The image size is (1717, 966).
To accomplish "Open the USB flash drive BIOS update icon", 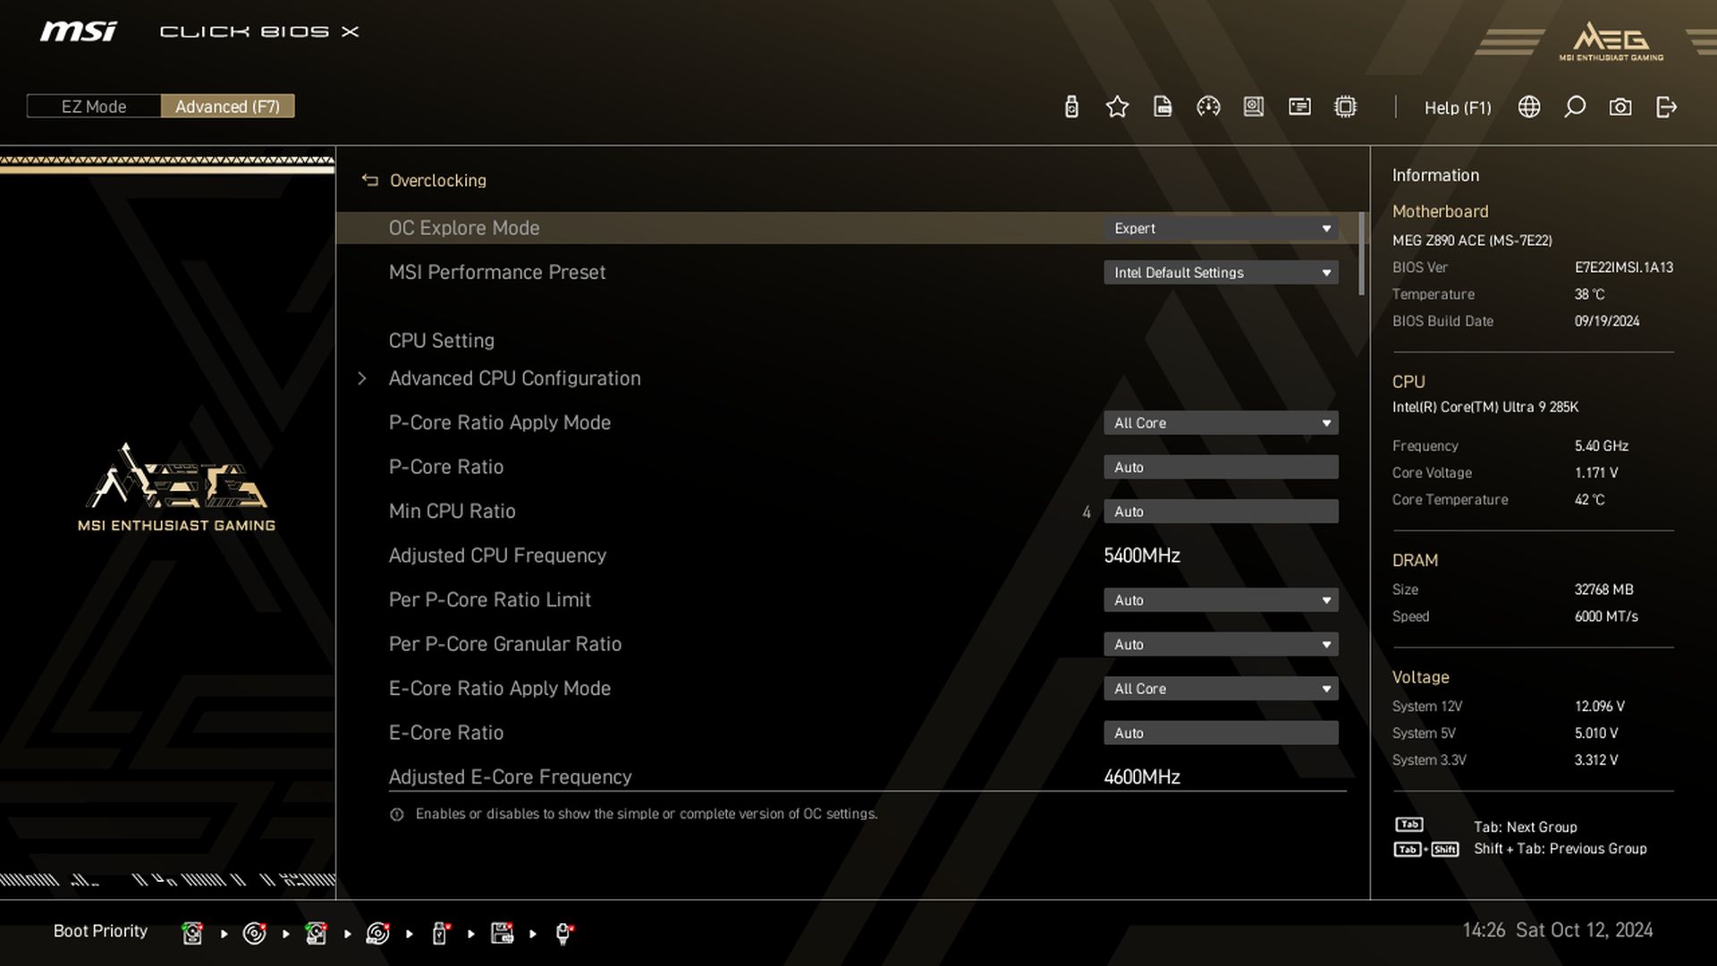I will 1071,107.
